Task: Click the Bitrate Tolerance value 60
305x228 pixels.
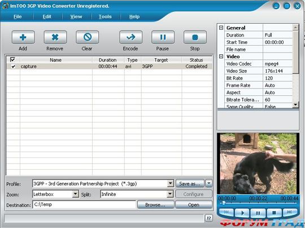Action: point(277,100)
